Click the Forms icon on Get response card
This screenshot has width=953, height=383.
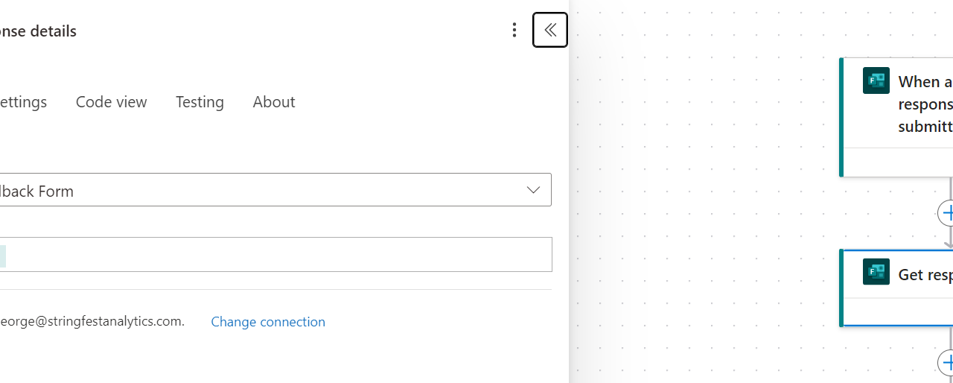click(876, 272)
